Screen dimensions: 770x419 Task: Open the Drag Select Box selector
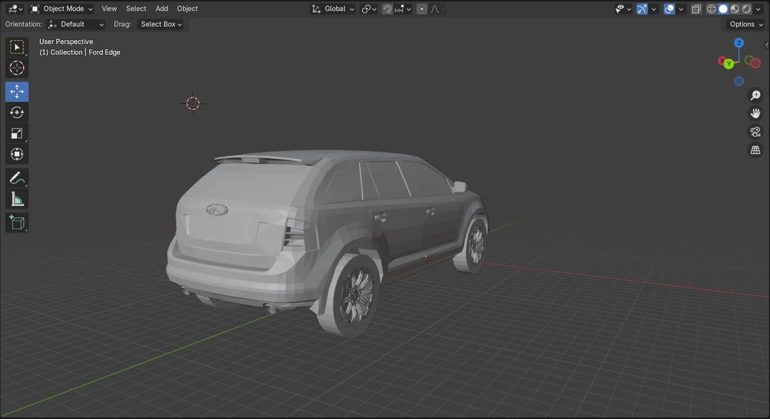(160, 24)
